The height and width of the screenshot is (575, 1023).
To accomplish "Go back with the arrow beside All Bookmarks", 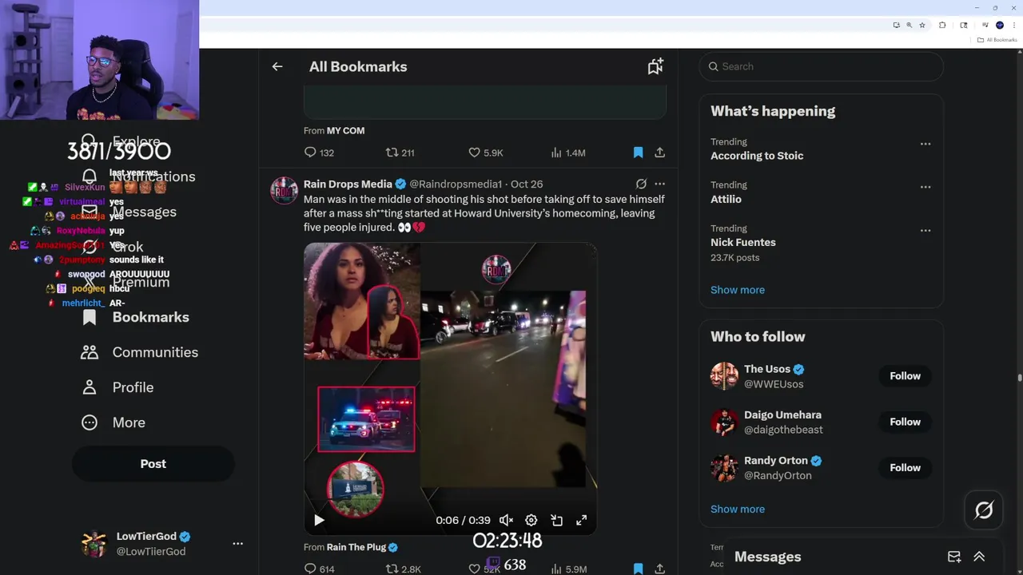I will (277, 66).
